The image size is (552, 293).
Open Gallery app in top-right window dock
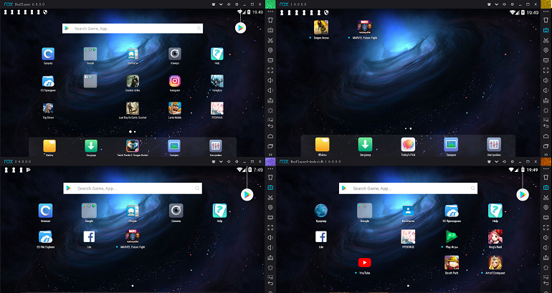(x=451, y=145)
